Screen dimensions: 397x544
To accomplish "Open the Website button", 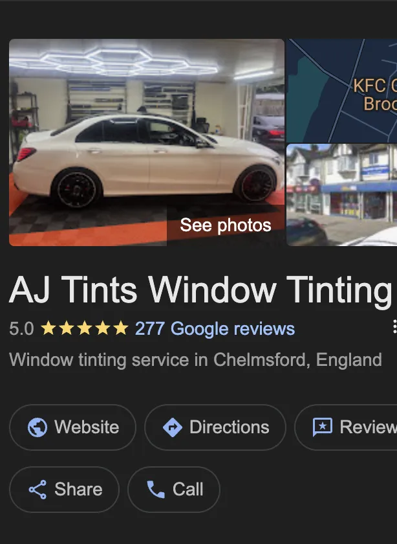I will (72, 427).
